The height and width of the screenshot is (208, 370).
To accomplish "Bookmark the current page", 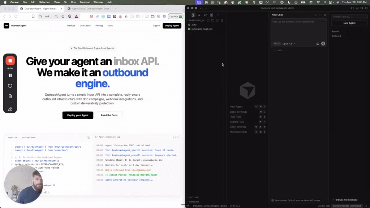I will click(33, 17).
